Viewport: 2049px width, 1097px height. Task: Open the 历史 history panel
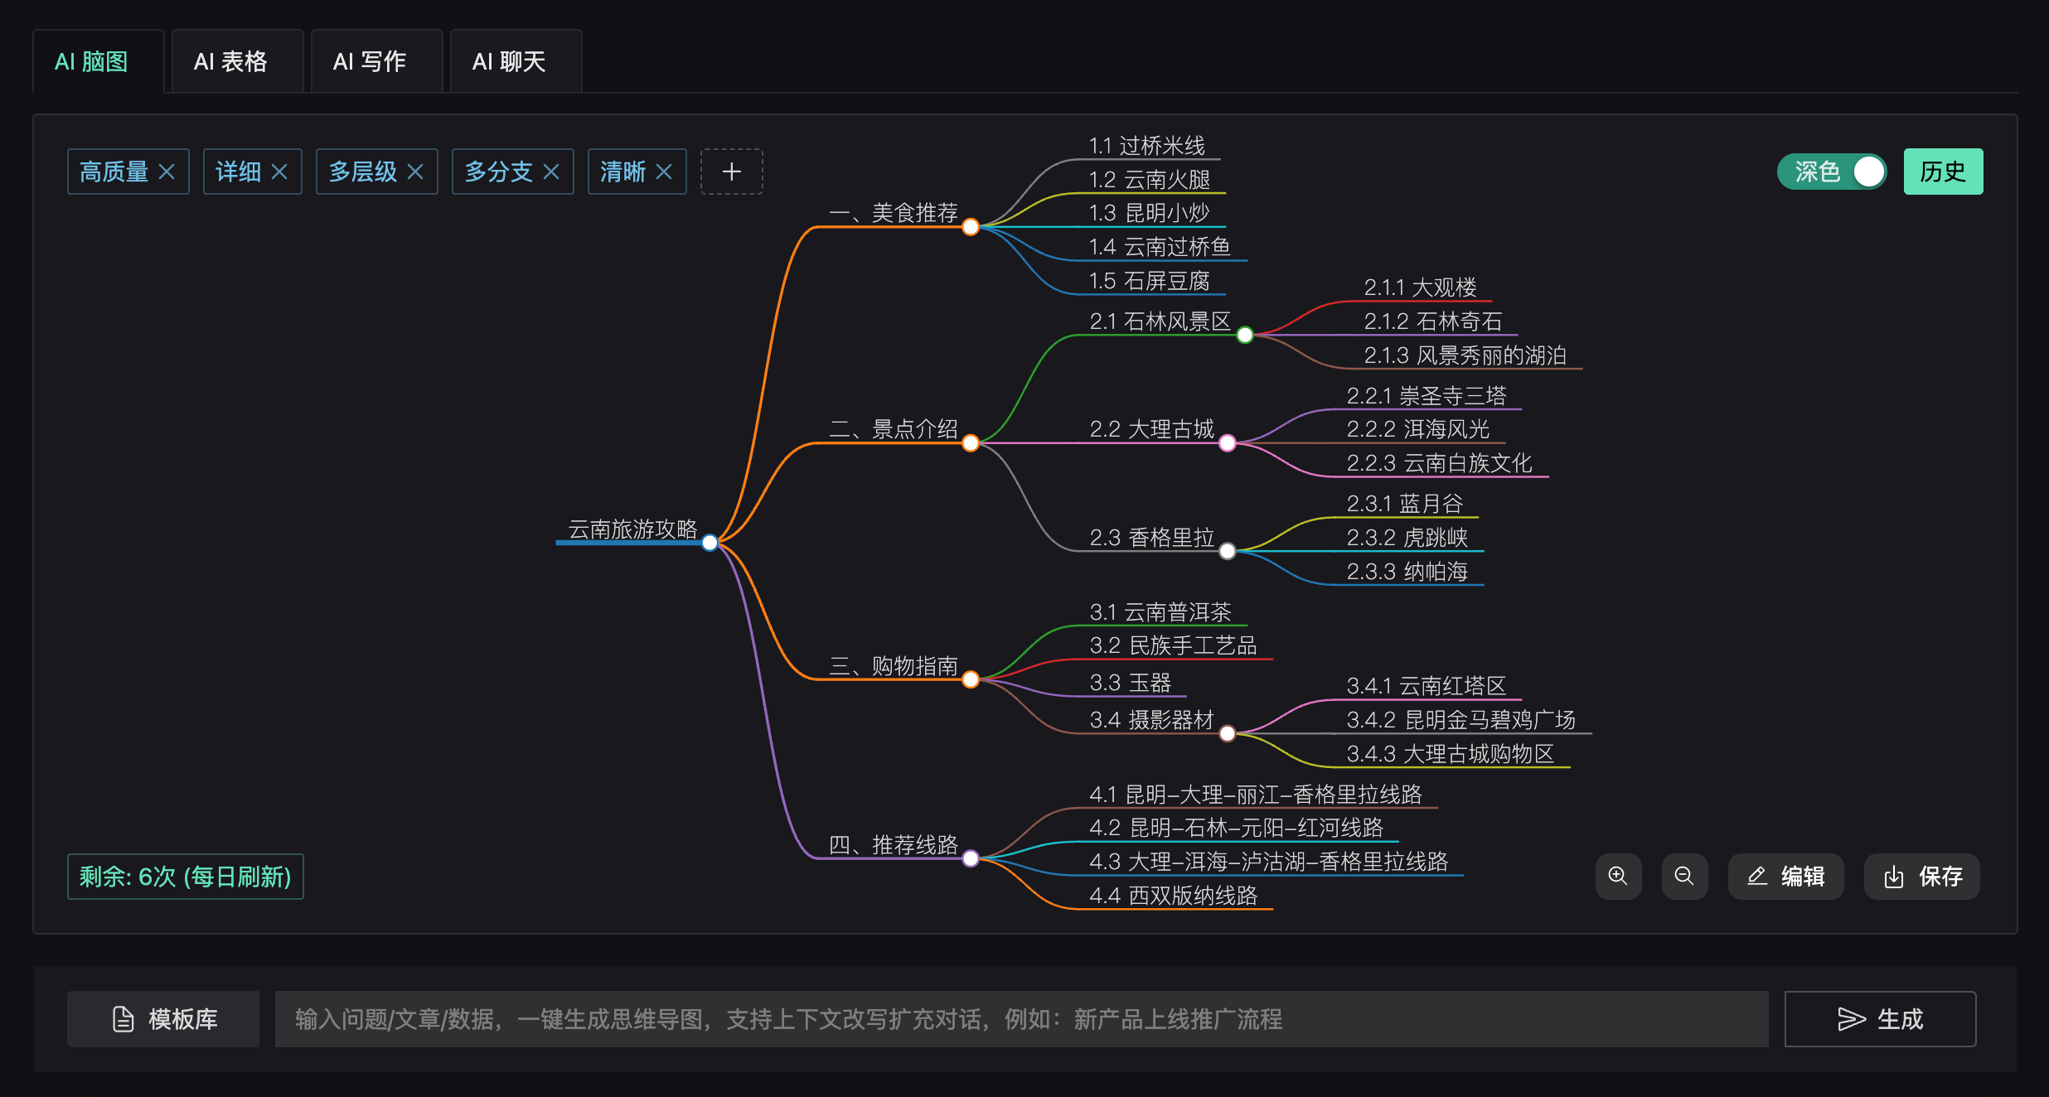coord(1943,172)
